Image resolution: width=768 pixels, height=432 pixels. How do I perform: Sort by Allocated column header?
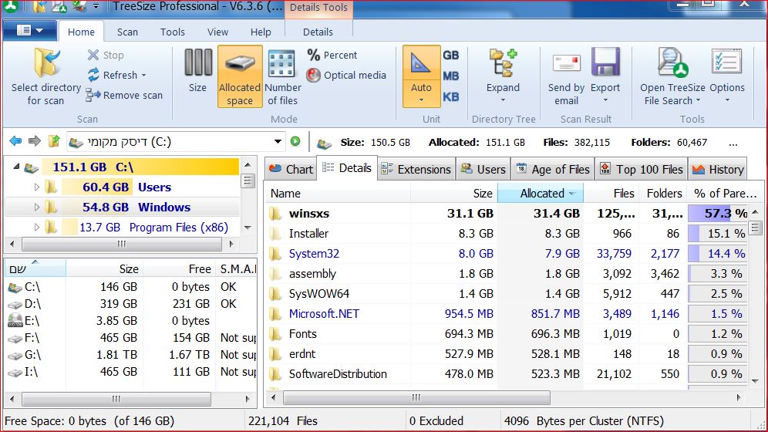pos(541,194)
